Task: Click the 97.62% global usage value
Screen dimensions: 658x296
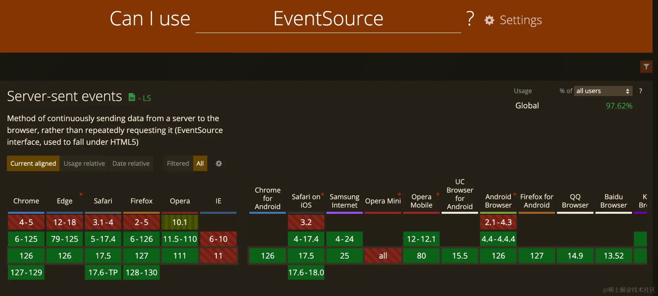Action: coord(619,106)
